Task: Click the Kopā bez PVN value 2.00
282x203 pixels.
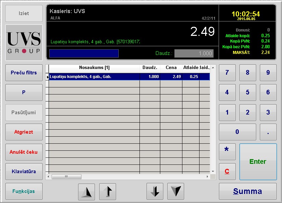Action: pos(266,47)
